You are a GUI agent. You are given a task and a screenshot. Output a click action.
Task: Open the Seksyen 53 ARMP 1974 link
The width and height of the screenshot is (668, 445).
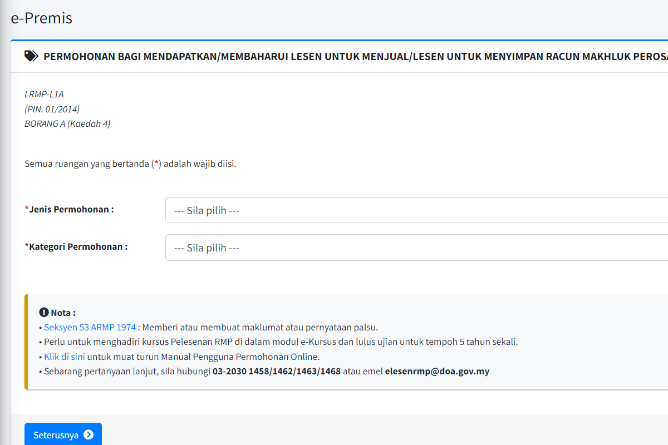(90, 327)
